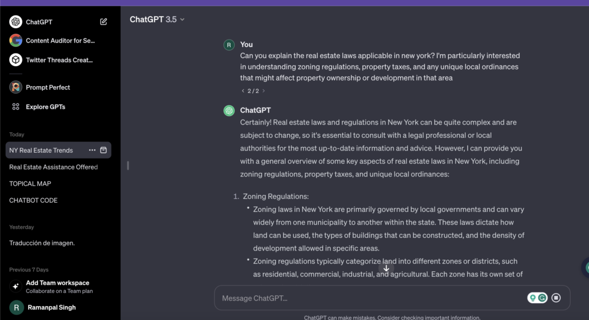Select the CHATBOT CODE conversation
The width and height of the screenshot is (589, 320).
33,201
